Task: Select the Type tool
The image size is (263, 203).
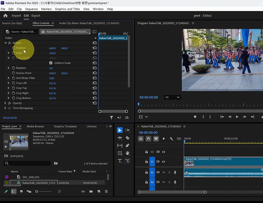Action: coord(120,161)
